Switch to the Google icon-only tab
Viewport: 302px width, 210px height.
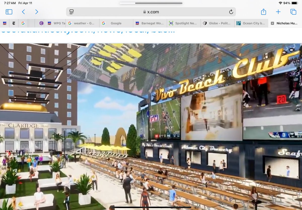tap(23, 23)
